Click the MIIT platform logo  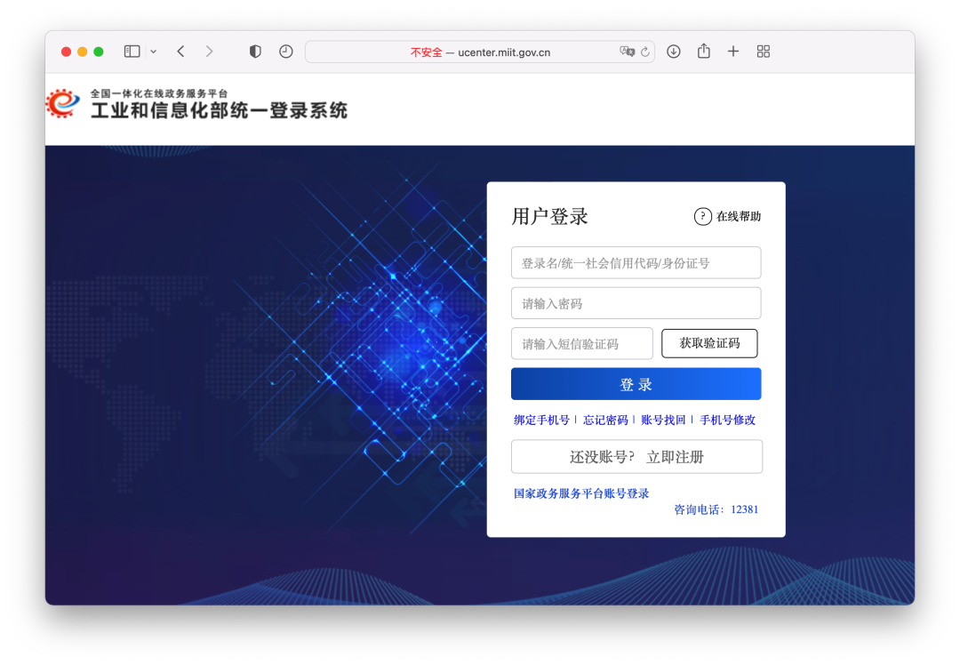62,103
